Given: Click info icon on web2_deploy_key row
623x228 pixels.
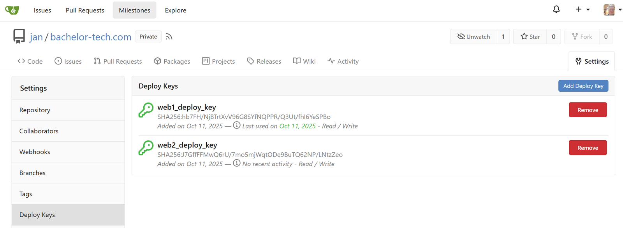Looking at the screenshot, I should (237, 163).
